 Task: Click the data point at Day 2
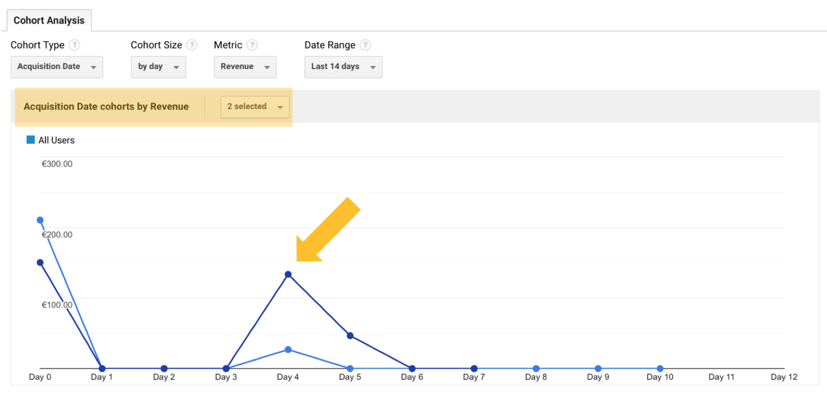(164, 368)
